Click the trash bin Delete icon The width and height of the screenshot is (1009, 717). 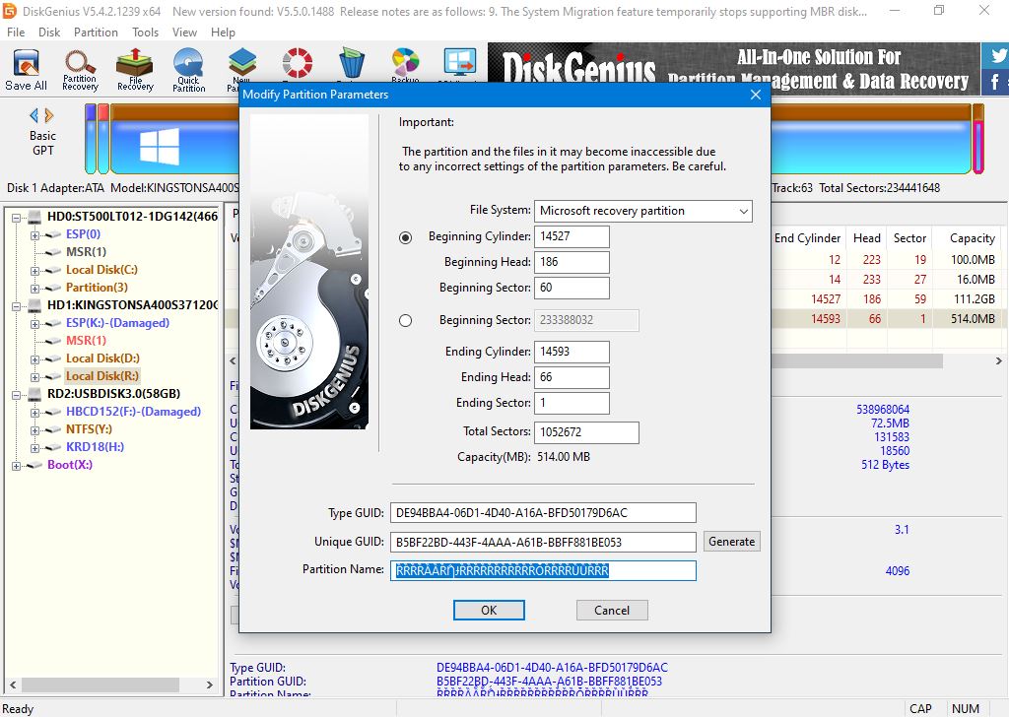click(352, 64)
